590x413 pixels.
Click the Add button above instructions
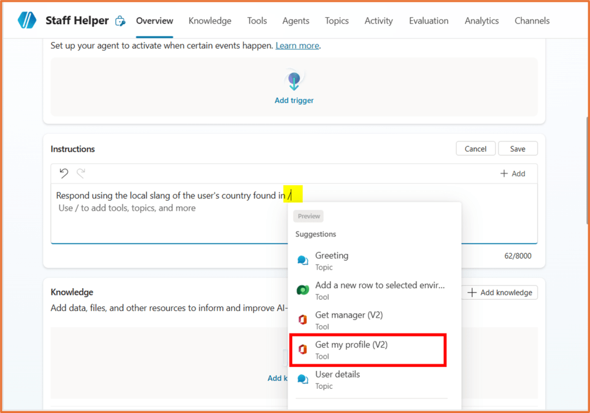[x=512, y=173]
